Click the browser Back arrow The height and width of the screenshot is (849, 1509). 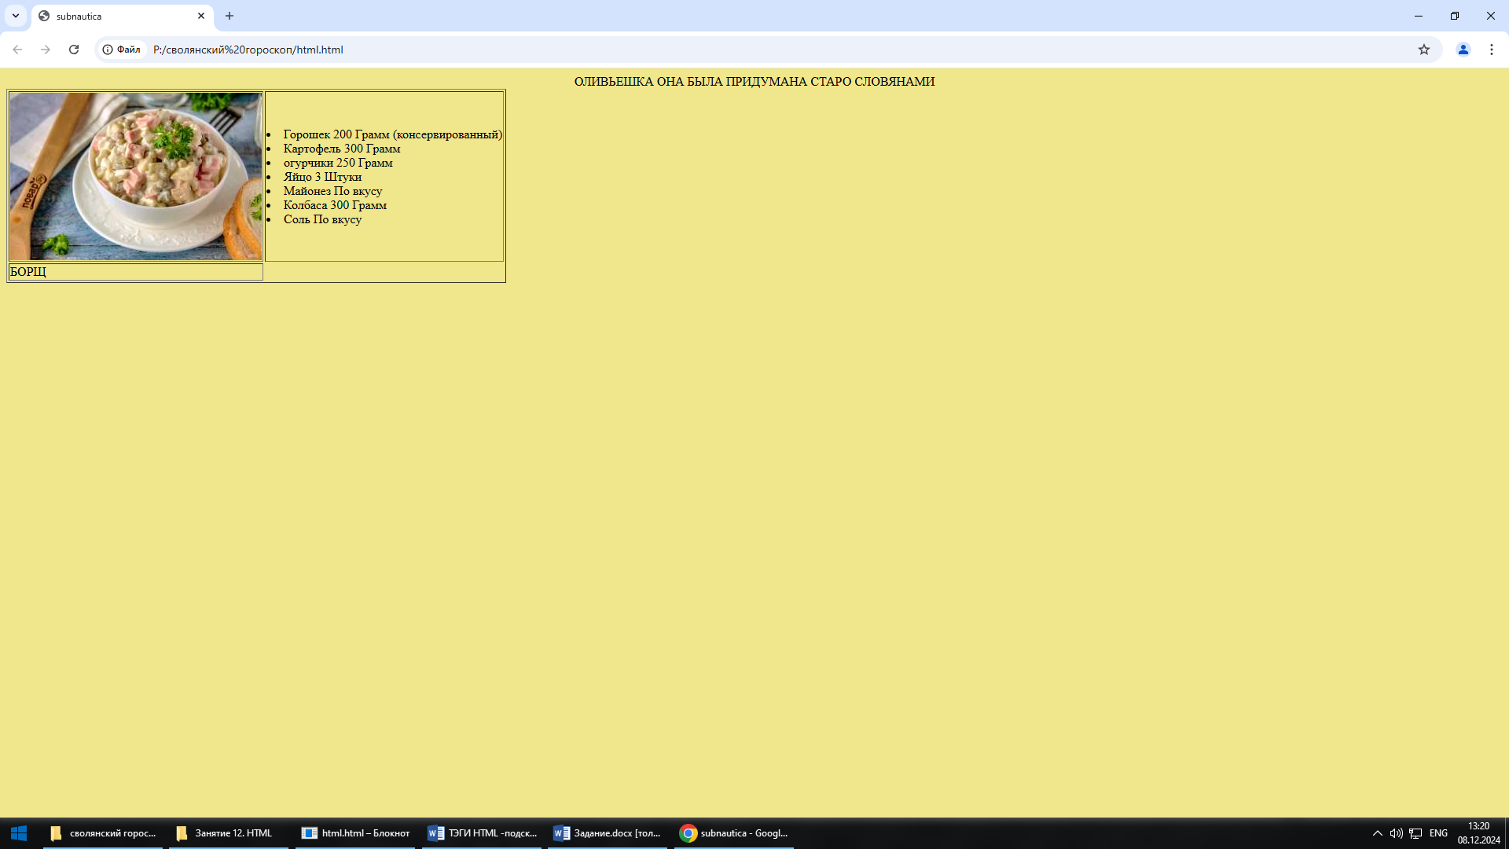click(17, 50)
